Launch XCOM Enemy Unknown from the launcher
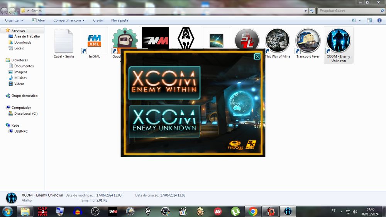Viewport: 386px width, 217px height. point(164,121)
